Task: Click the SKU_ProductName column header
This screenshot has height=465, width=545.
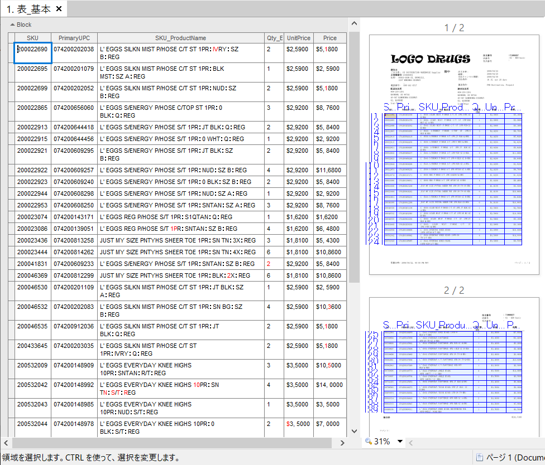Action: pyautogui.click(x=180, y=38)
